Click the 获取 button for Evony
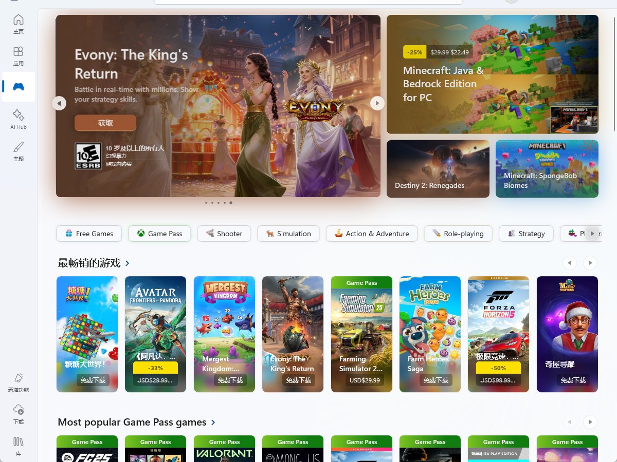 pos(105,123)
